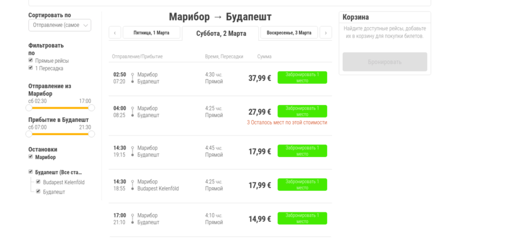The image size is (515, 240).
Task: Click the right handle of the Марибор departure slider
Action: [x=91, y=108]
